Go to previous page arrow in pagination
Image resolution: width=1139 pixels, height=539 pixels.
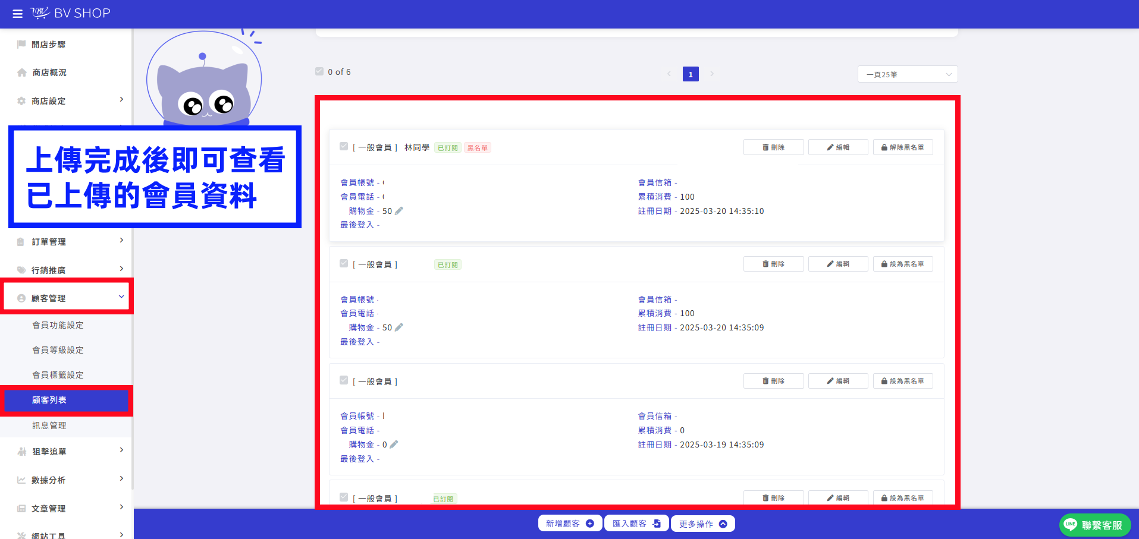coord(669,74)
